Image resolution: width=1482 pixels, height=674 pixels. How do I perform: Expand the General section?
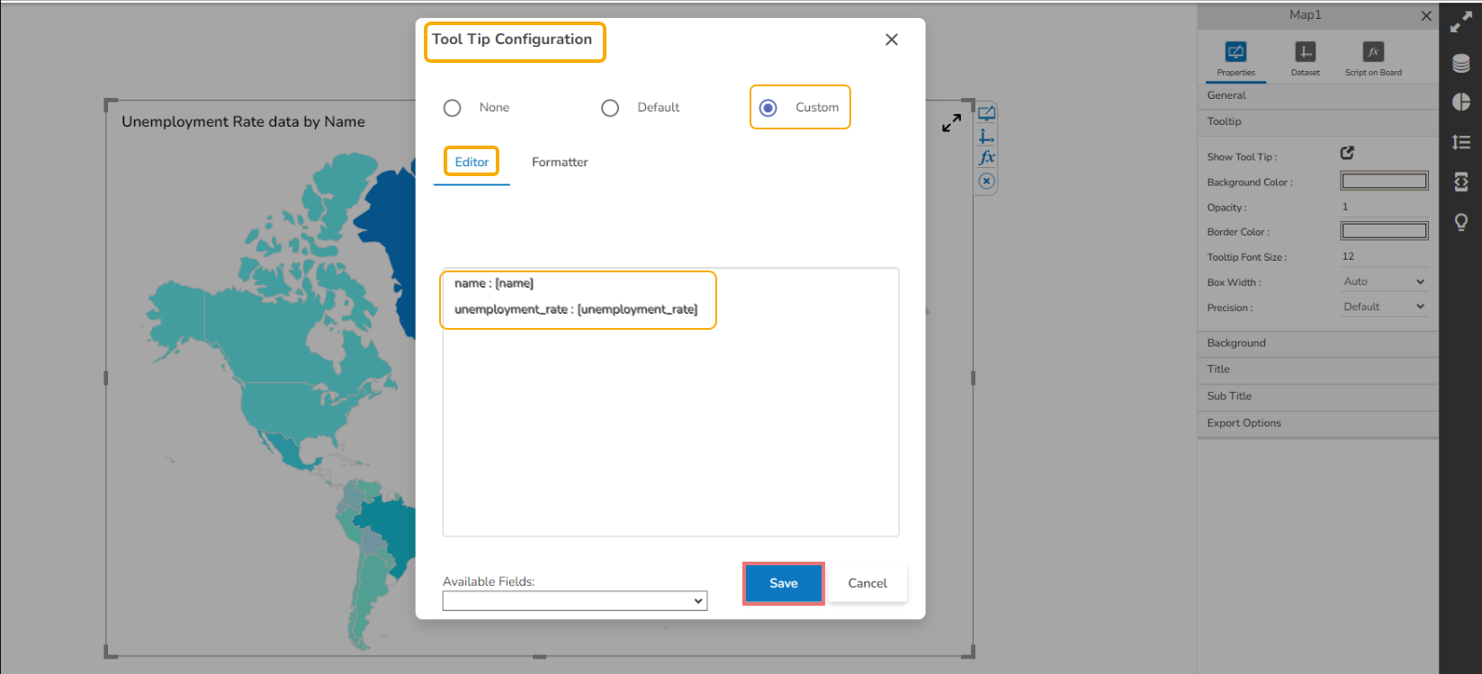pos(1317,95)
